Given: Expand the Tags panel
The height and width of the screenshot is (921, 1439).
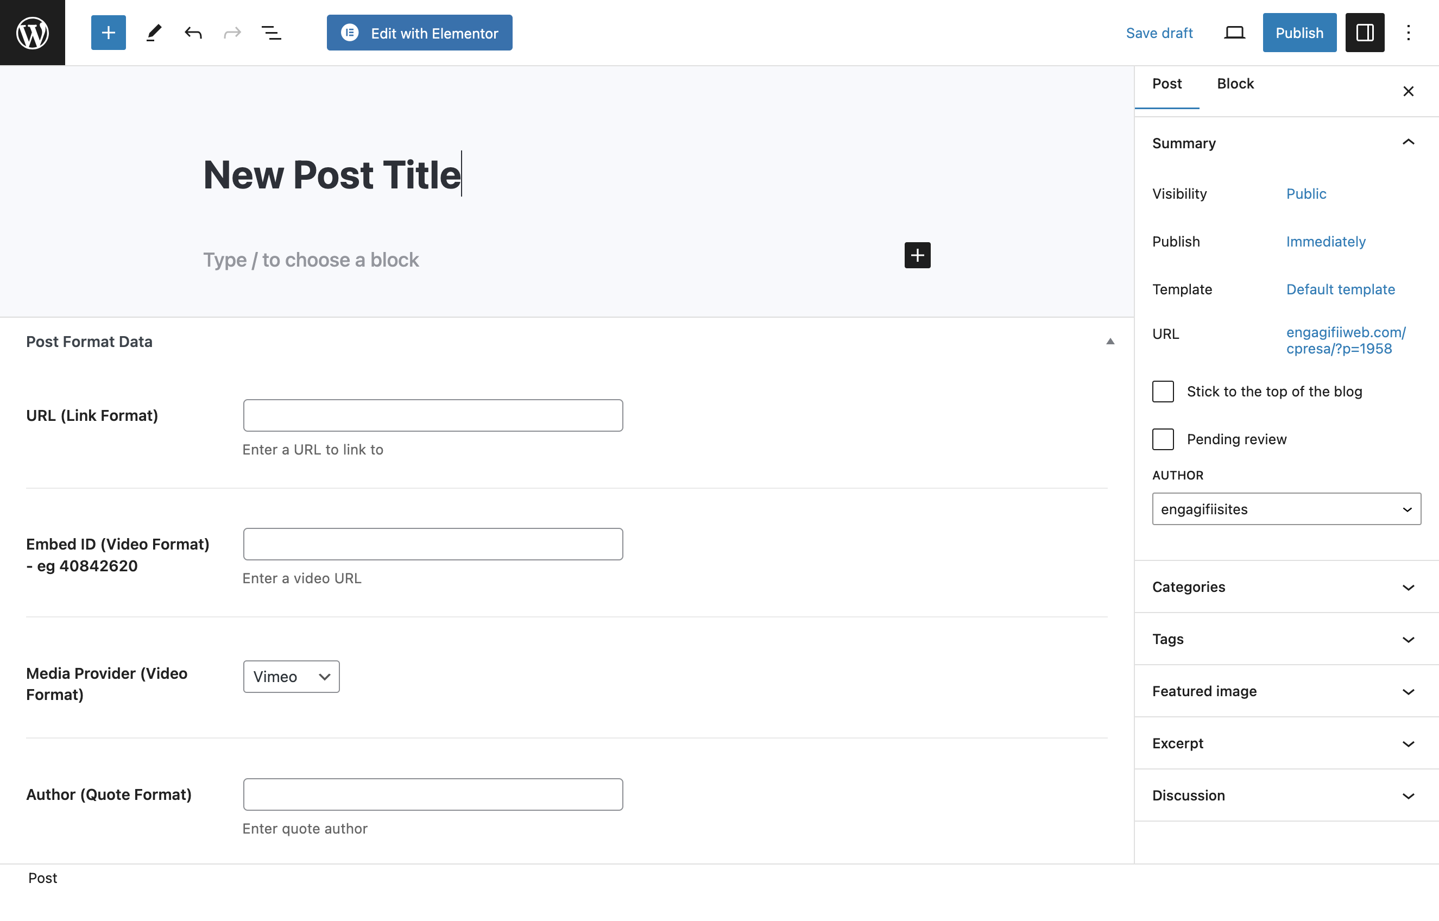Looking at the screenshot, I should click(x=1286, y=639).
